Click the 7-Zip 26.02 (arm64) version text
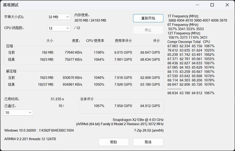 (149, 130)
